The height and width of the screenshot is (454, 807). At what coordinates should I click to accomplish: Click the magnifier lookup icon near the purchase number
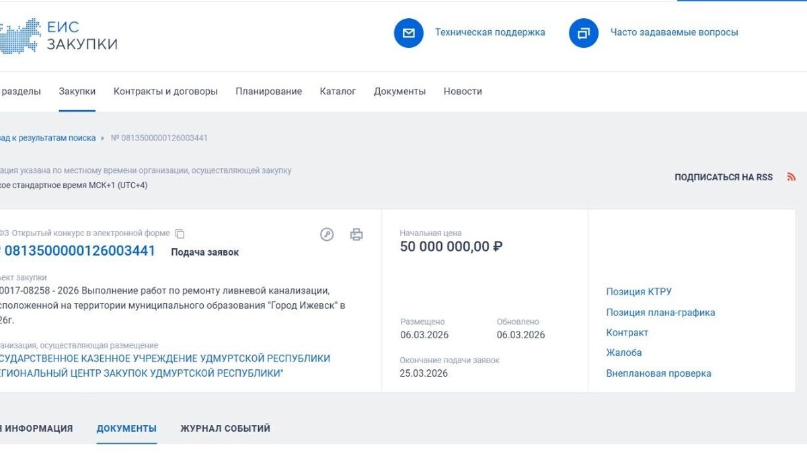coord(327,235)
